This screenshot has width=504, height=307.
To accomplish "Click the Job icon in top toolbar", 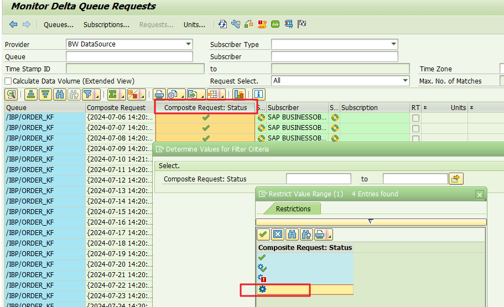I will pyautogui.click(x=276, y=24).
